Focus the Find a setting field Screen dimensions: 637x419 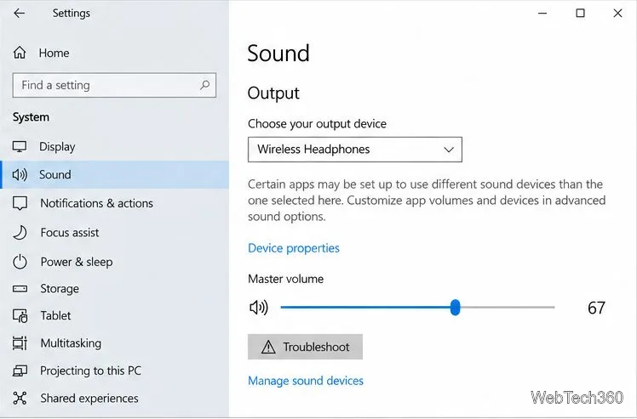[x=114, y=85]
